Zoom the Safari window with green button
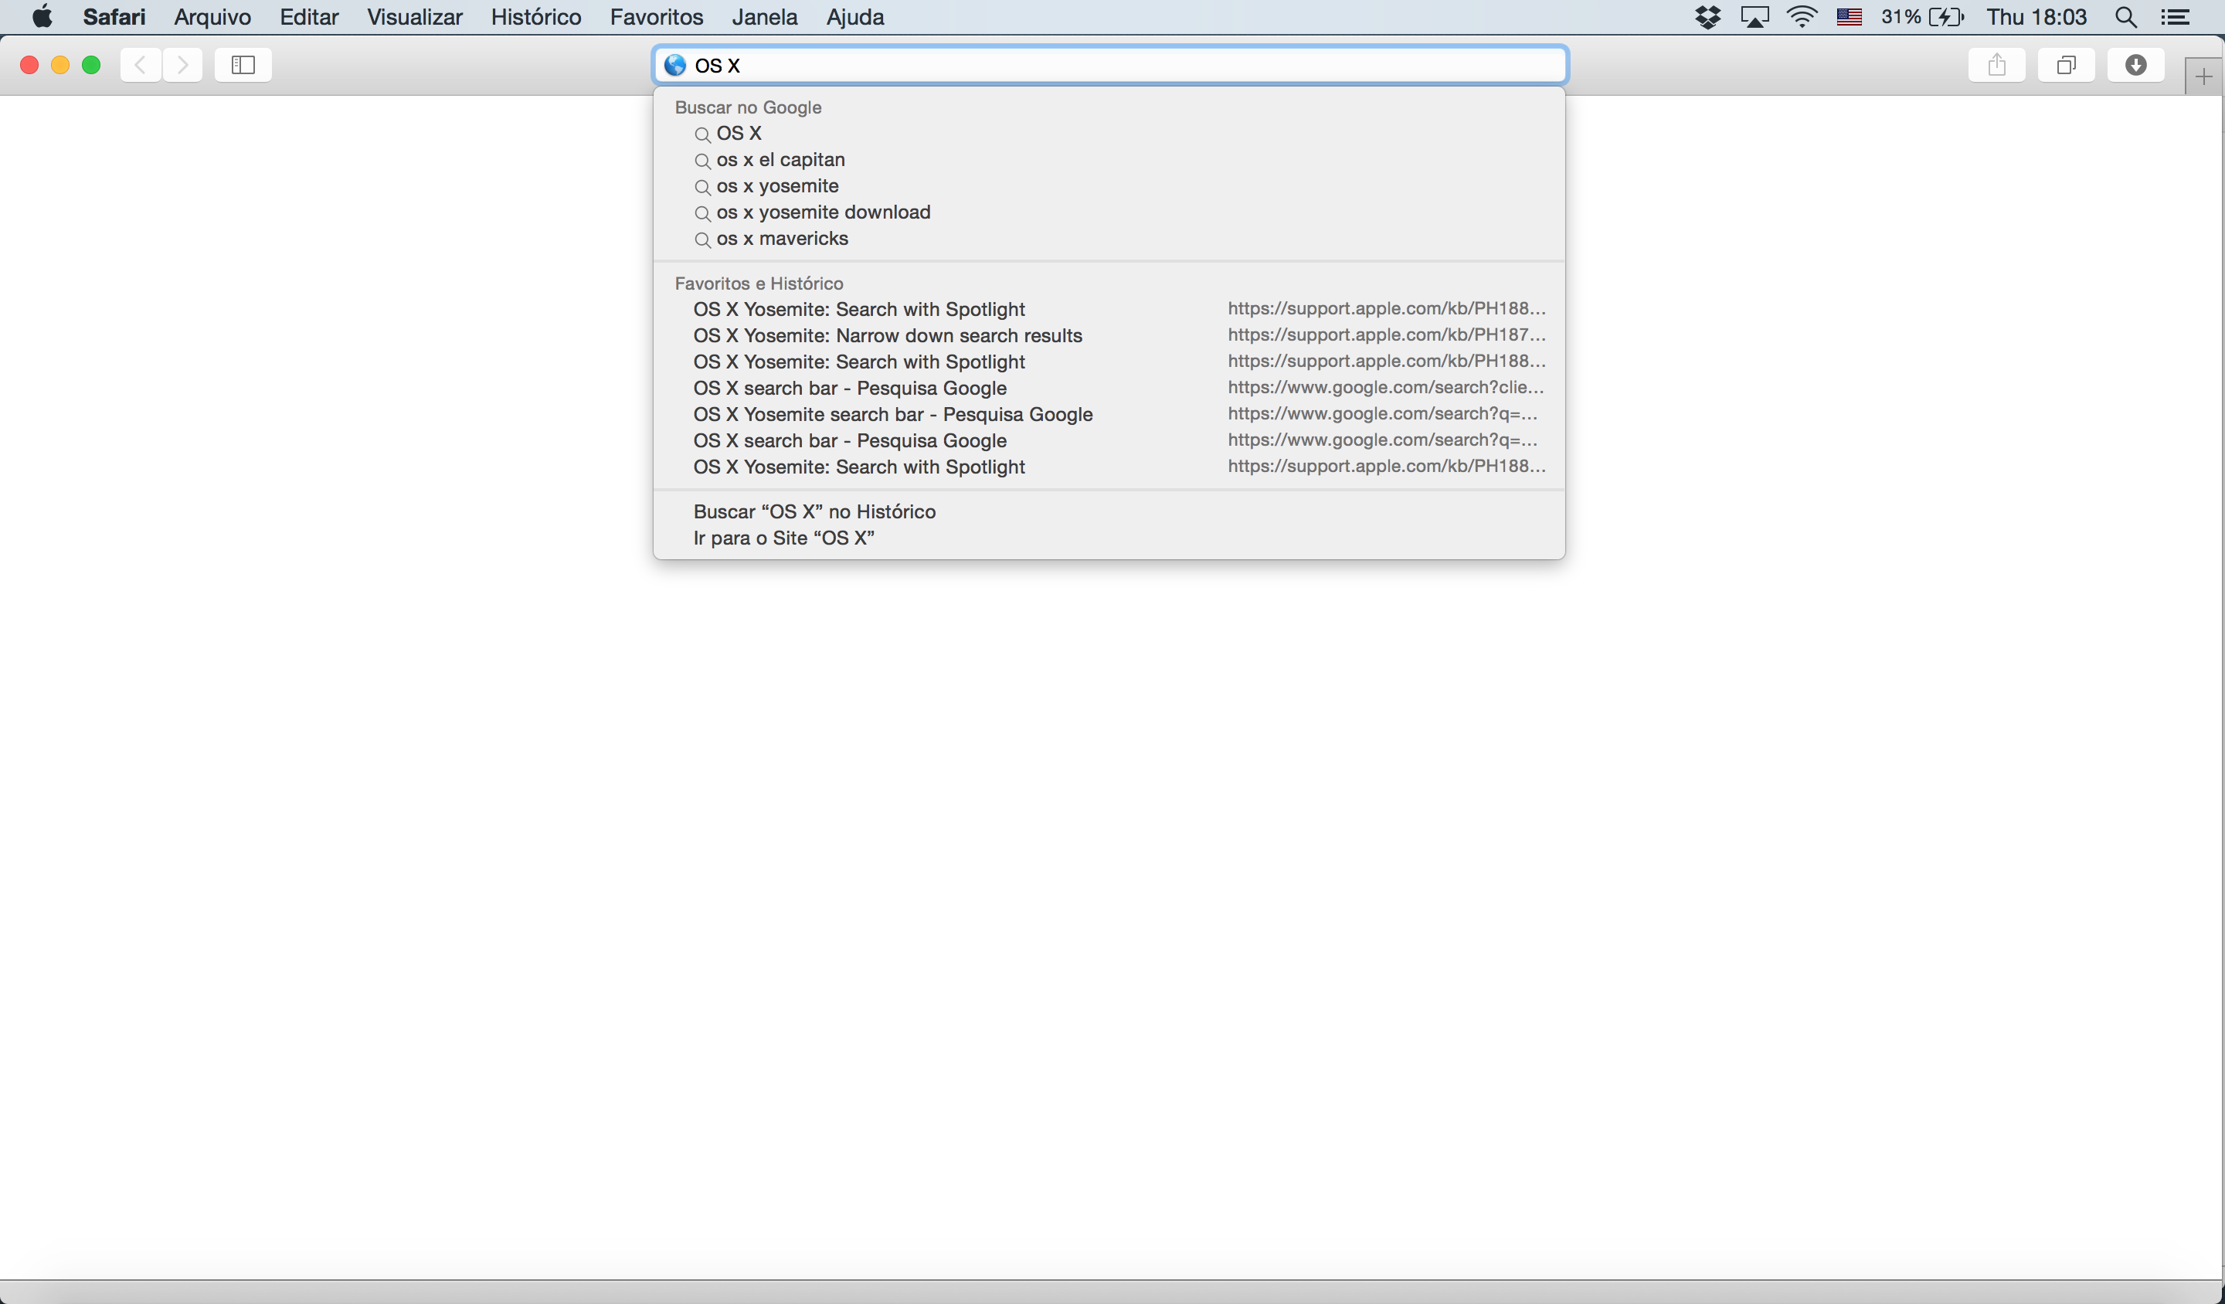Screen dimensions: 2225x1304 click(x=91, y=66)
